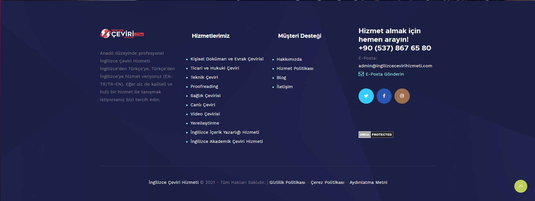Click the Hizmet almak için hemen arayın heading
Screen dimensions: 535x201
390,35
